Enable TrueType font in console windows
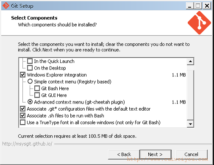This screenshot has width=214, height=165. (x=22, y=122)
